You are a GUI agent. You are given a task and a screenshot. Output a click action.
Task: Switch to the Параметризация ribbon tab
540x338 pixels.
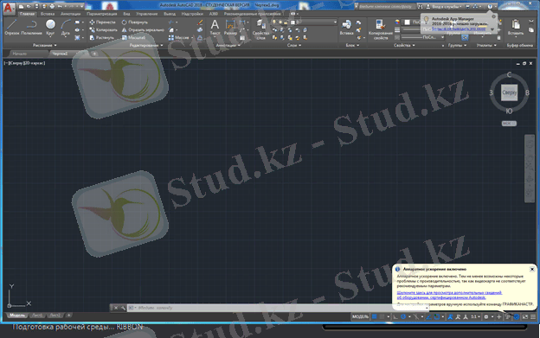pos(101,14)
